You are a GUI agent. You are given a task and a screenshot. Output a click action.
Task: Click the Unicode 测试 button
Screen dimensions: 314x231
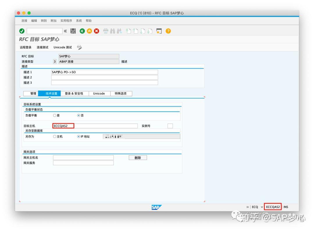pos(63,47)
